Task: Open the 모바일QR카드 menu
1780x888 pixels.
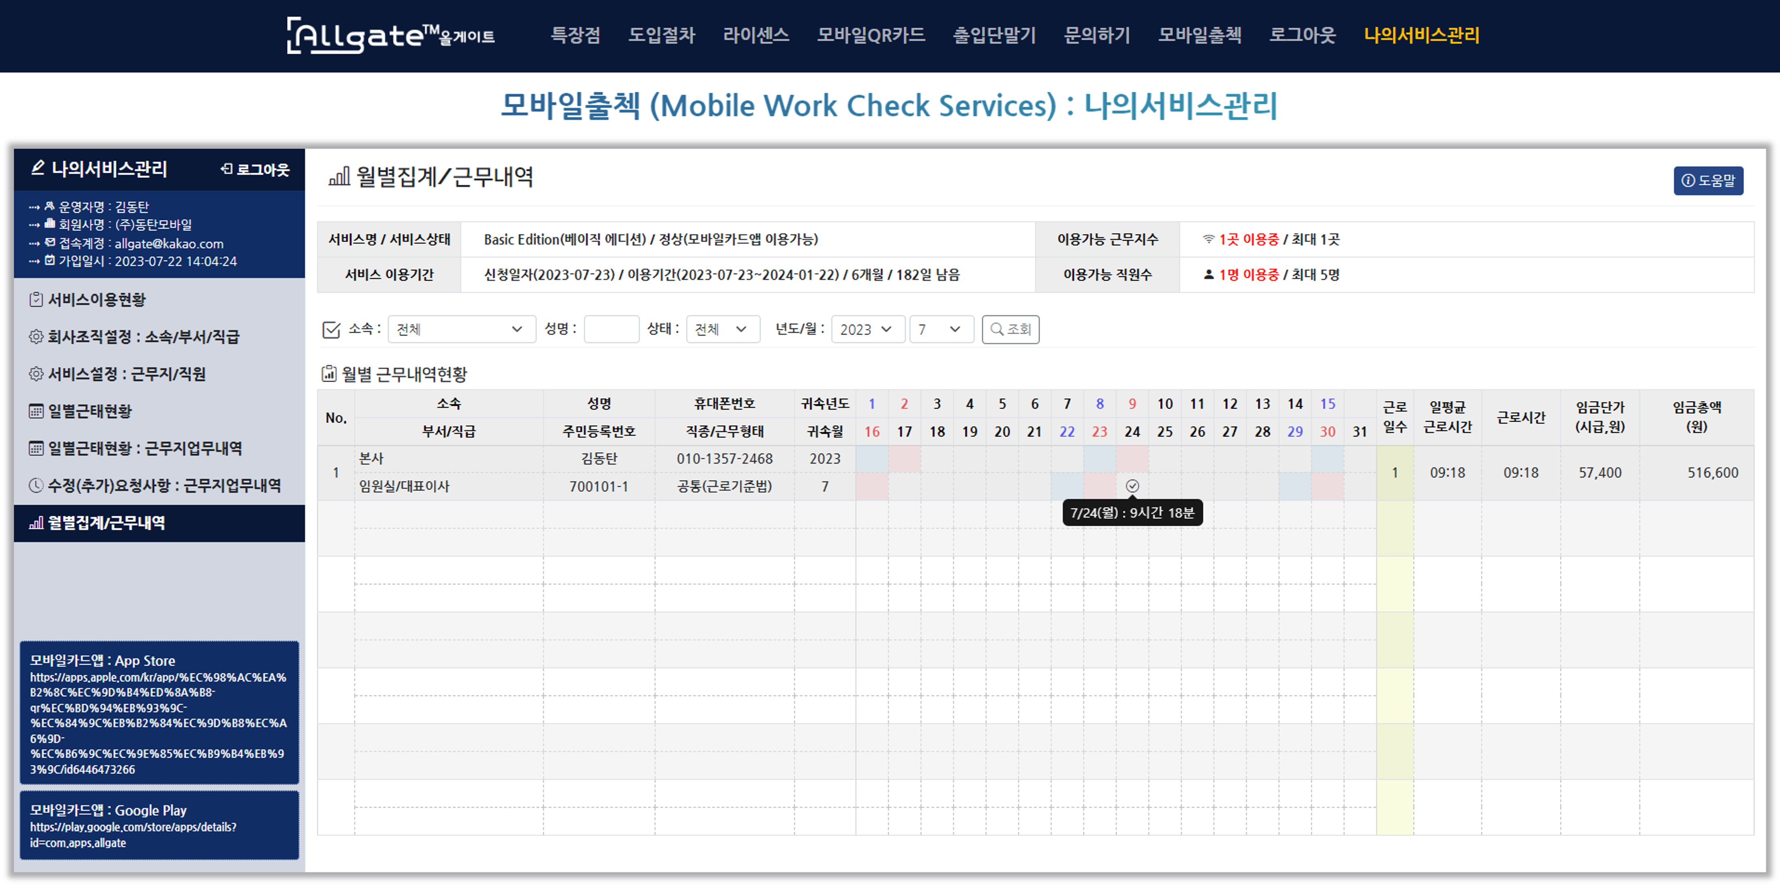Action: 871,35
